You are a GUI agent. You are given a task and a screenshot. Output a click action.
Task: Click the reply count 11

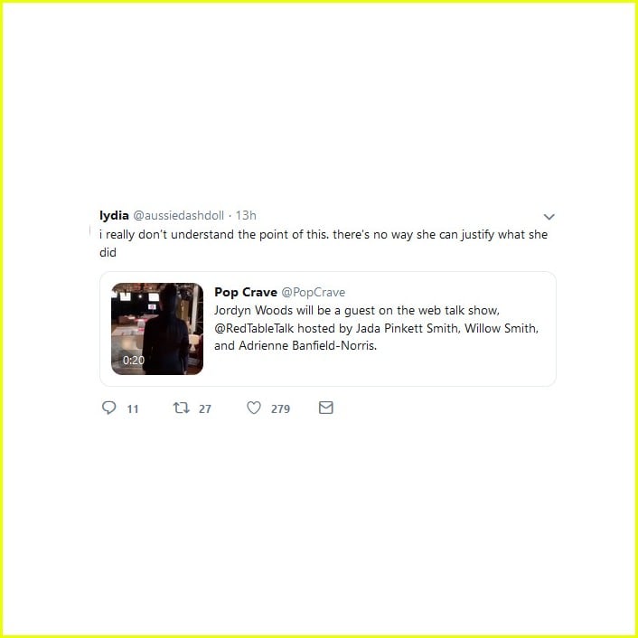pos(133,409)
